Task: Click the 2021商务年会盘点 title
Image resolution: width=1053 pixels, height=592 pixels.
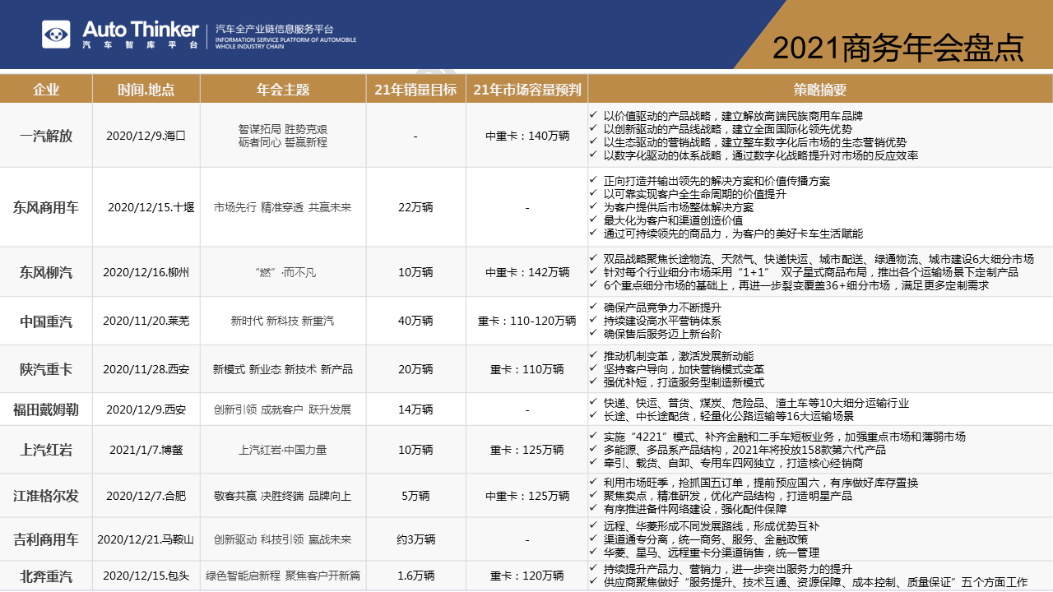Action: click(898, 48)
